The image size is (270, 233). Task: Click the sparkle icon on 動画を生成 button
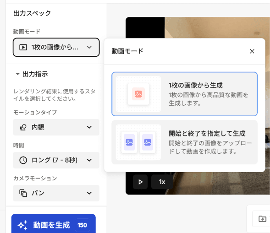tap(22, 225)
